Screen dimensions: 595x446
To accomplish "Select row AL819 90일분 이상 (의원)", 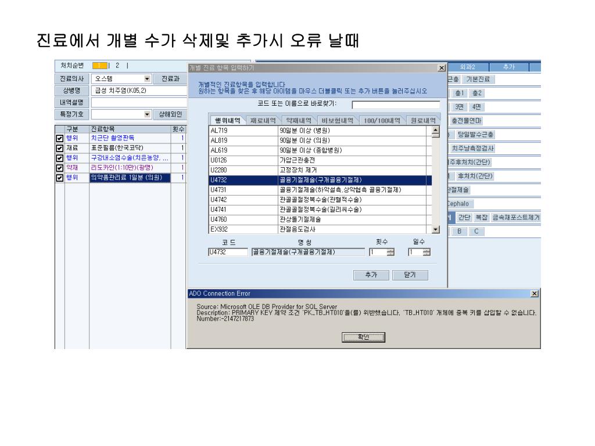I will [320, 141].
